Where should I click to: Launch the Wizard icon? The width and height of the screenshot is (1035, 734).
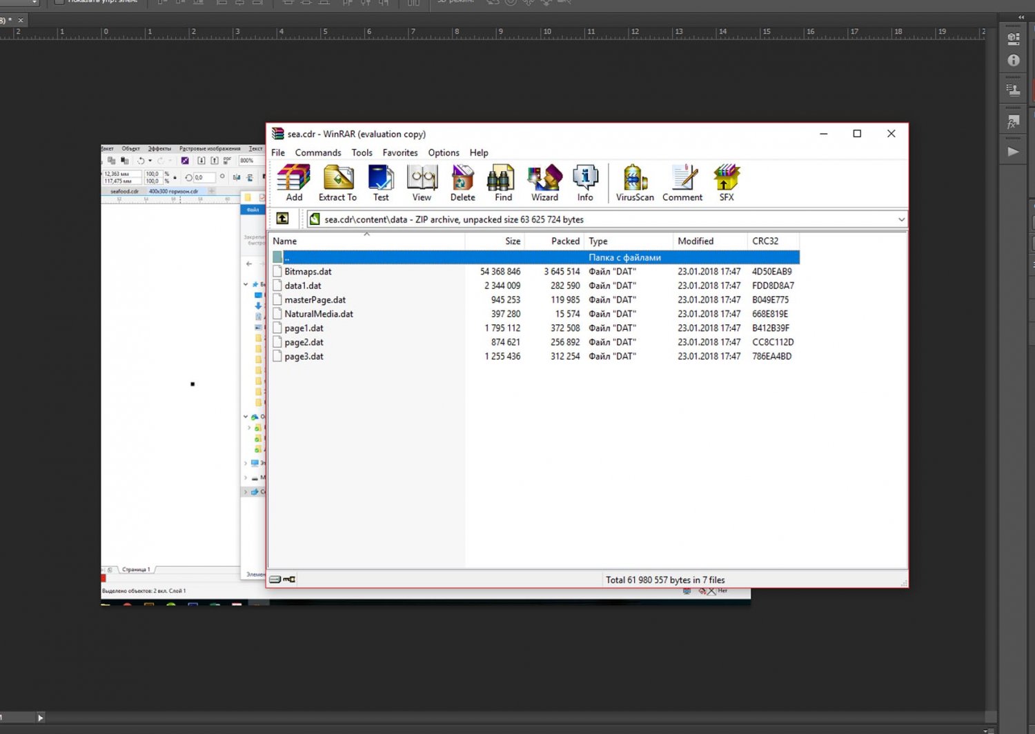(x=544, y=182)
